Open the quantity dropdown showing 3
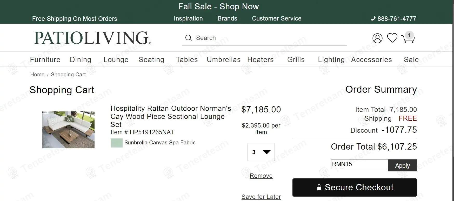Image resolution: width=454 pixels, height=201 pixels. tap(261, 152)
